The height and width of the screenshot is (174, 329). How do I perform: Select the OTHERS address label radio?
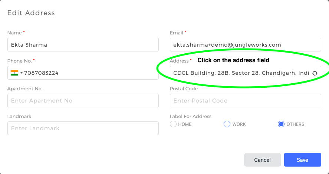point(281,124)
